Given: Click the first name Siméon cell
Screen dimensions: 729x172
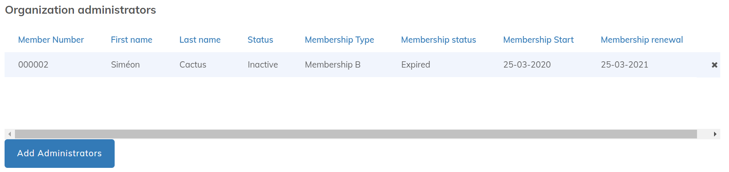Looking at the screenshot, I should pos(125,65).
